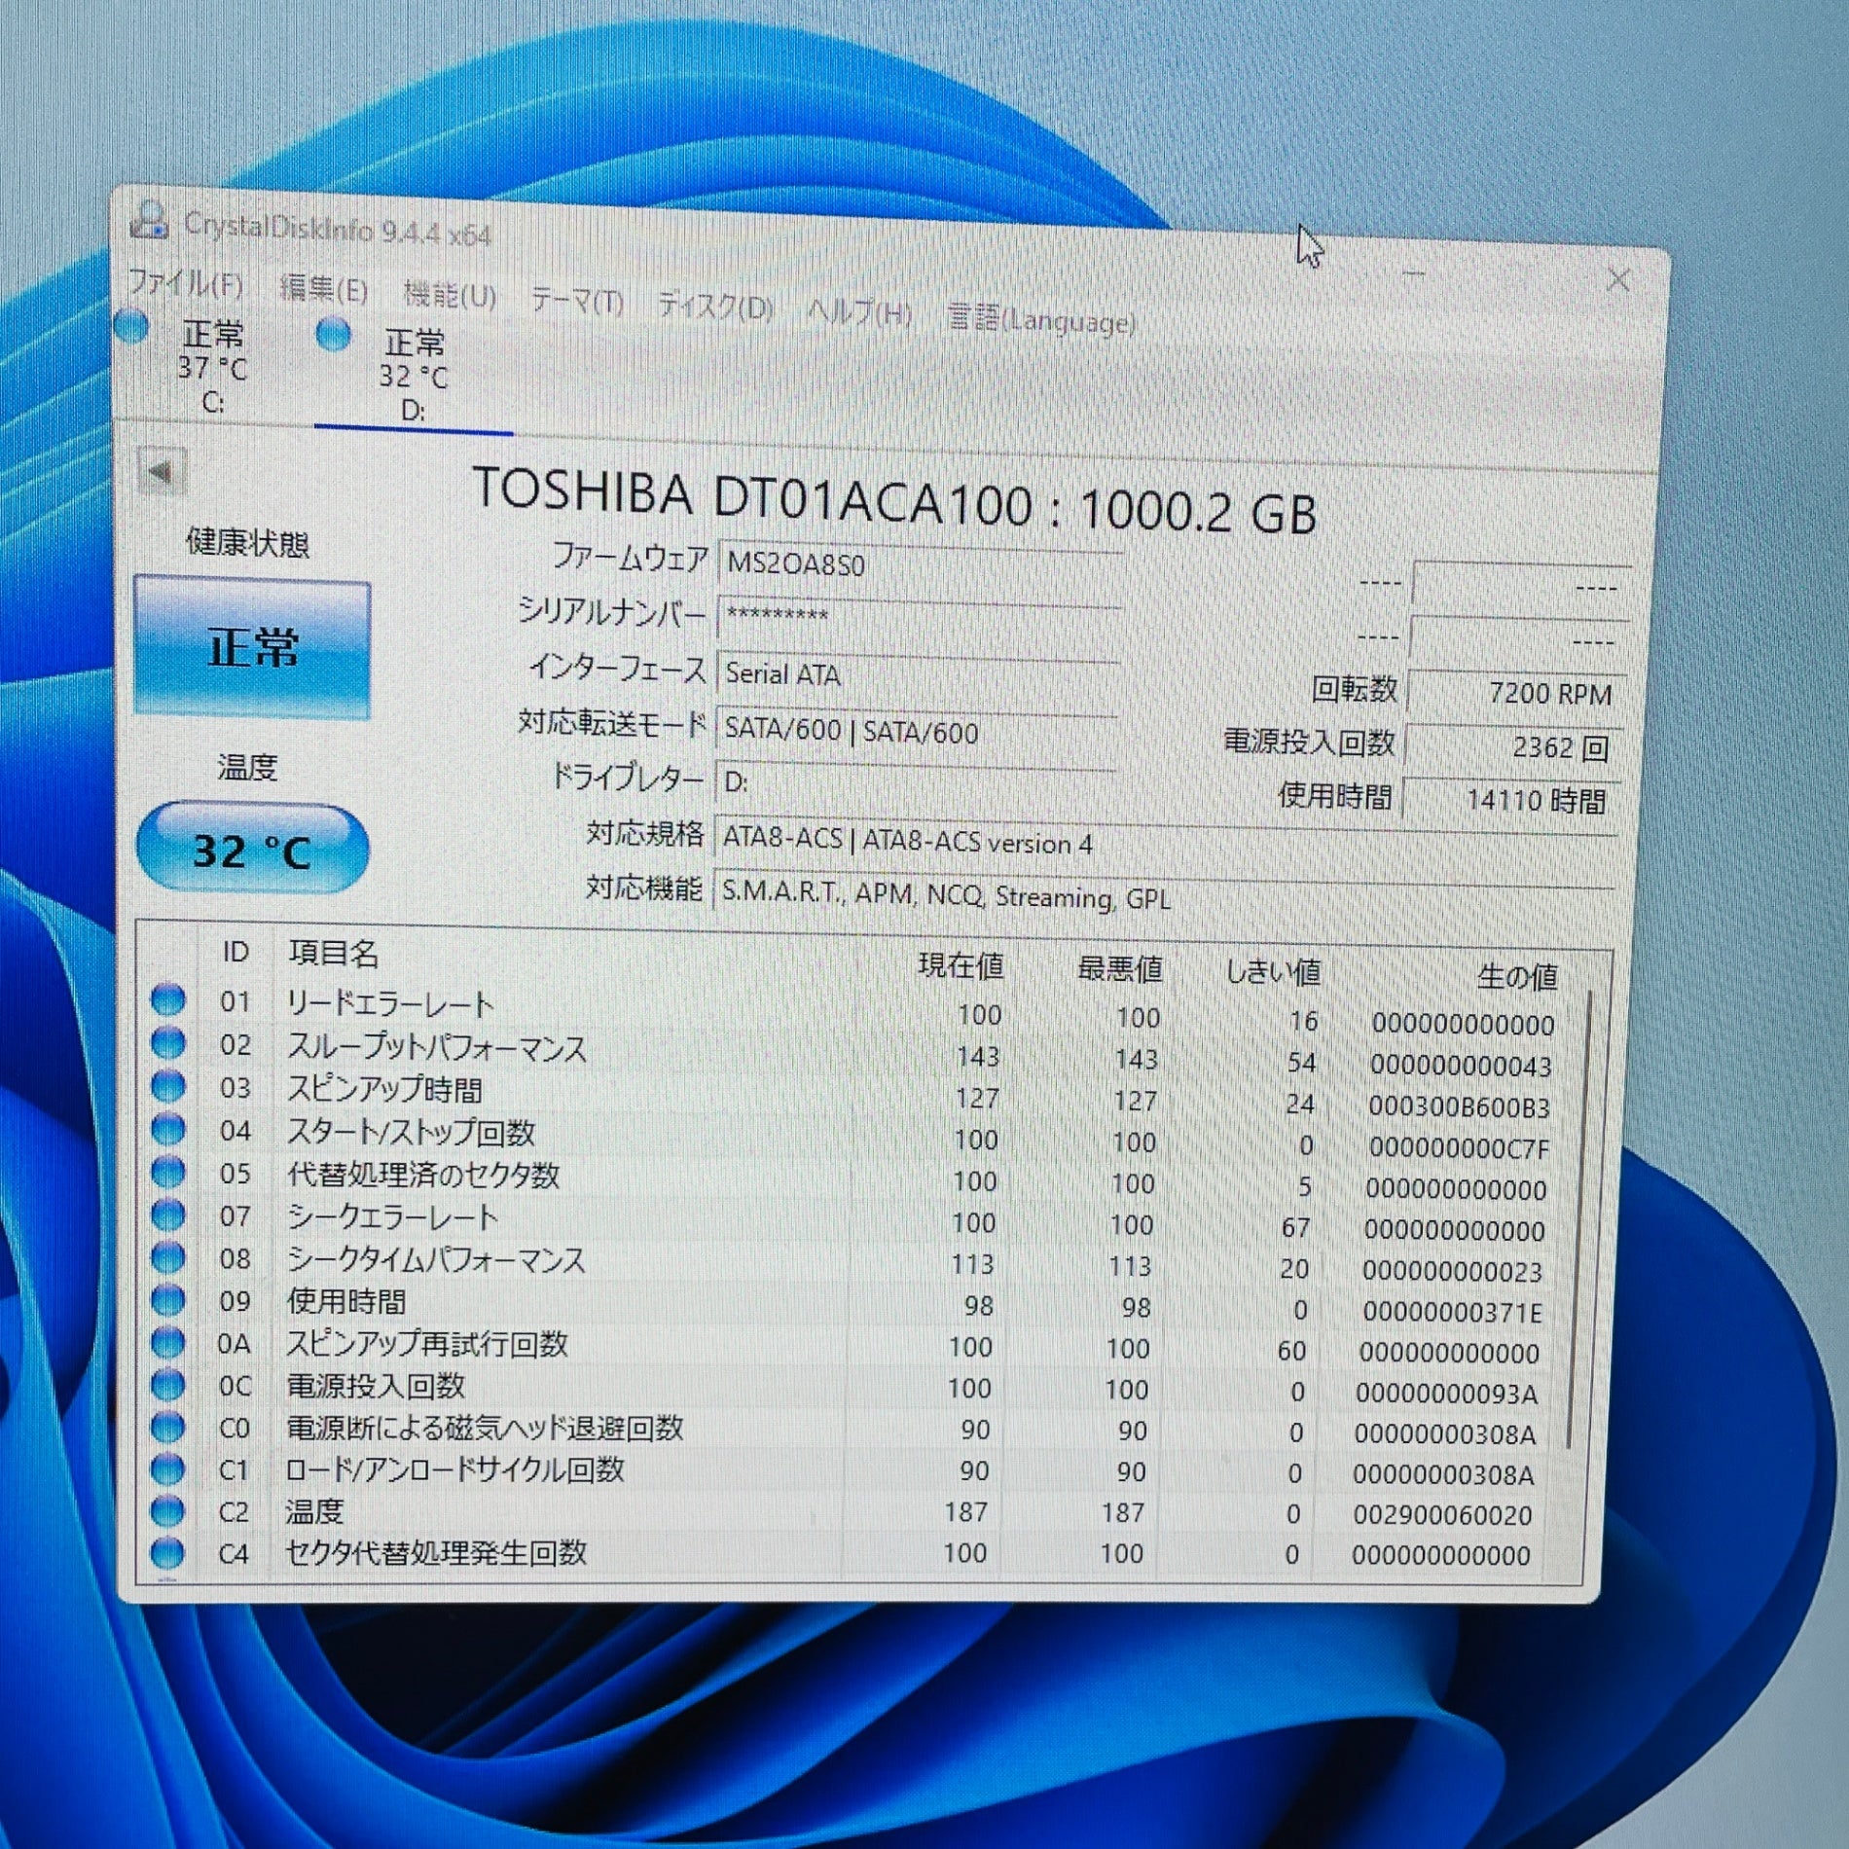1849x1849 pixels.
Task: Open the 機能(U) menu
Action: [450, 295]
